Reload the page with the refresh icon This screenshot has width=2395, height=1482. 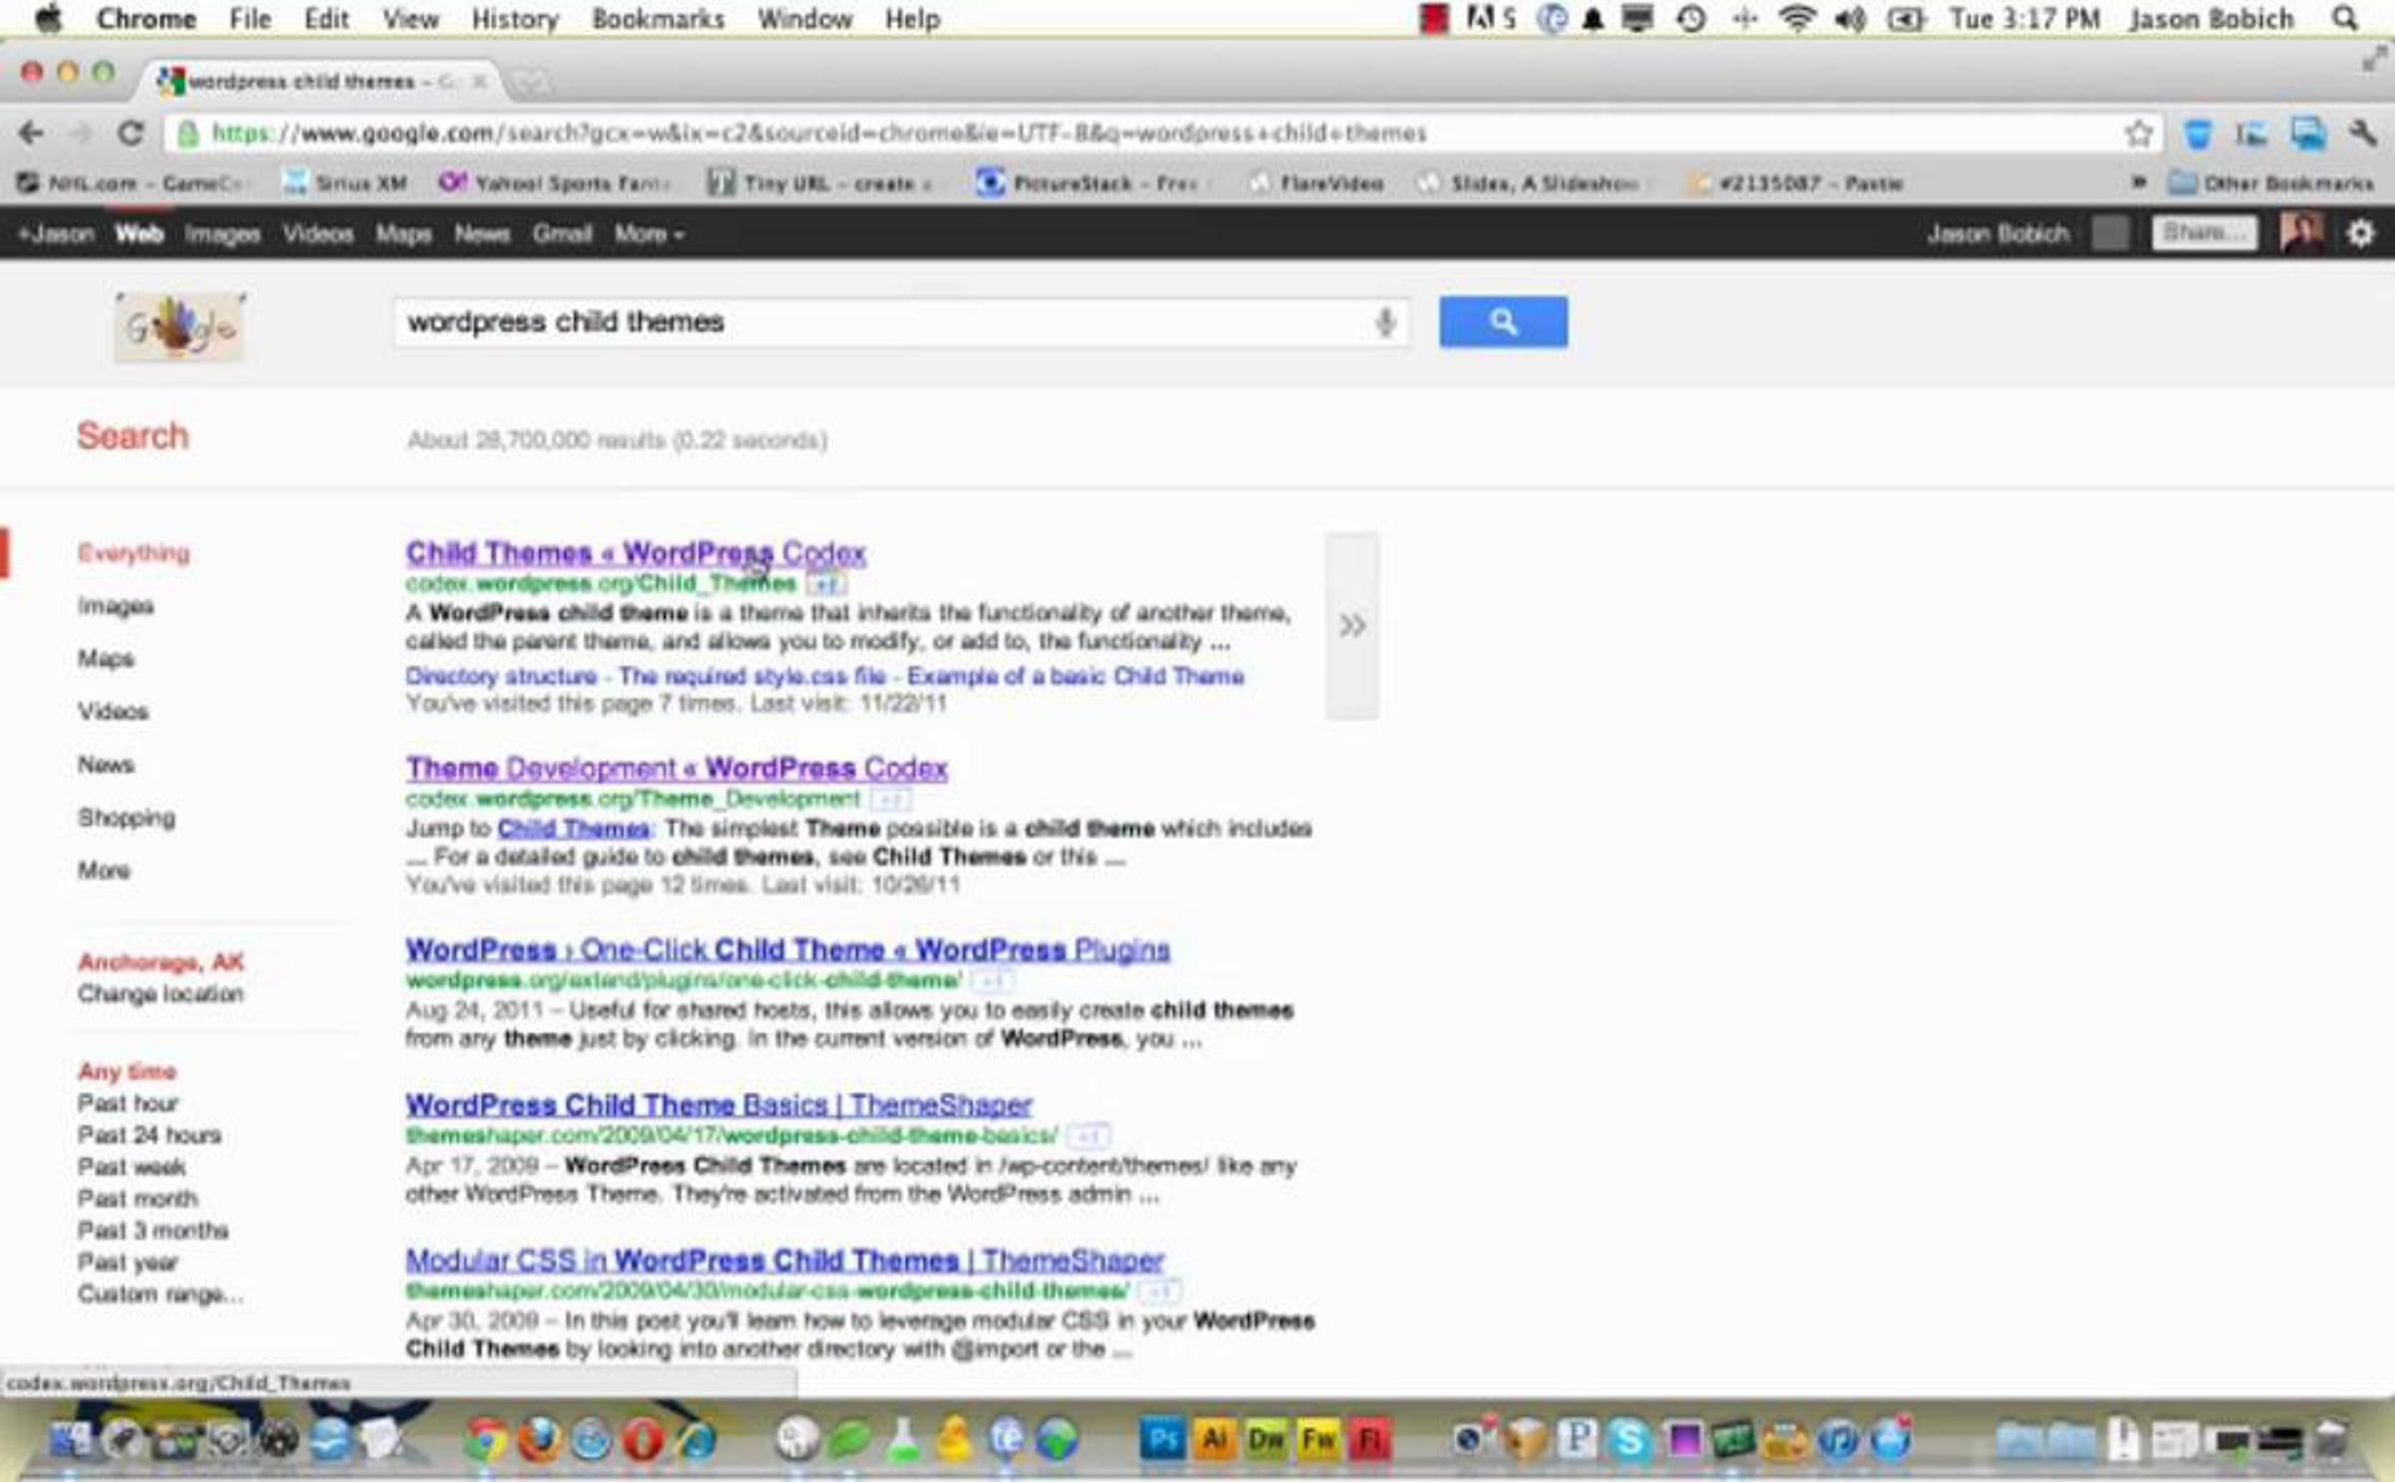tap(130, 133)
